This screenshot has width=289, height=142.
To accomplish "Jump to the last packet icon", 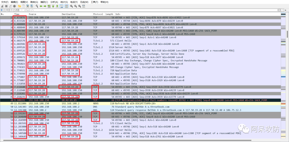I will pos(57,6).
